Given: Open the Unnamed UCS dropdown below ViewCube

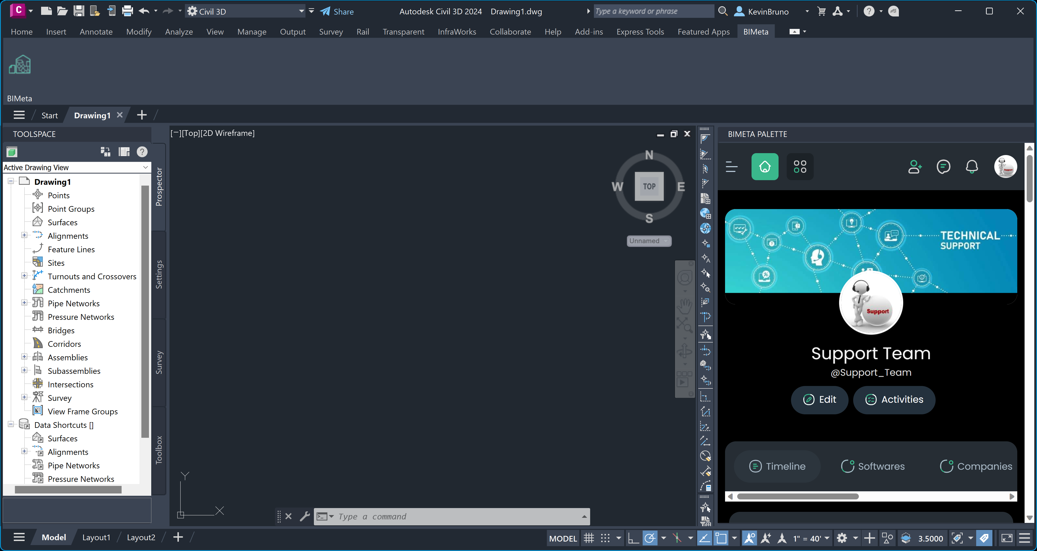Looking at the screenshot, I should pyautogui.click(x=649, y=241).
